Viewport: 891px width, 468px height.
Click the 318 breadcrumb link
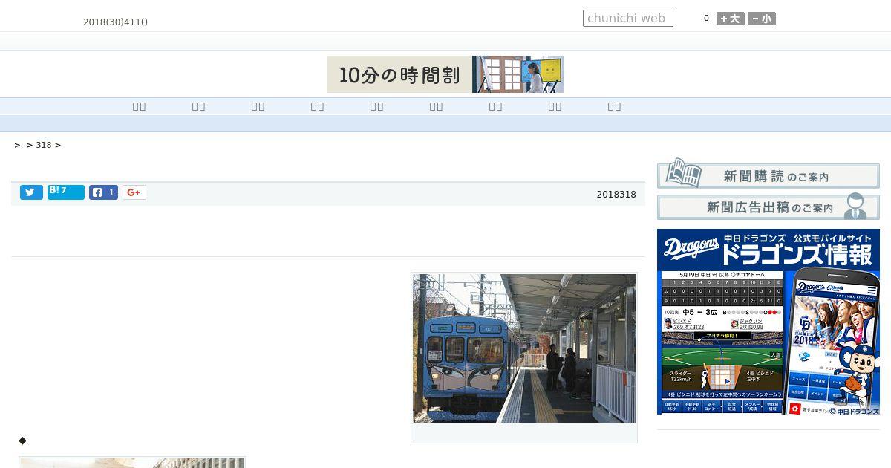(44, 145)
